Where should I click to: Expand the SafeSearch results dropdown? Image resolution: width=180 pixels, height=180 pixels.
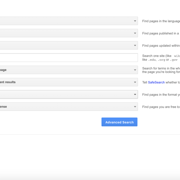coord(69,82)
